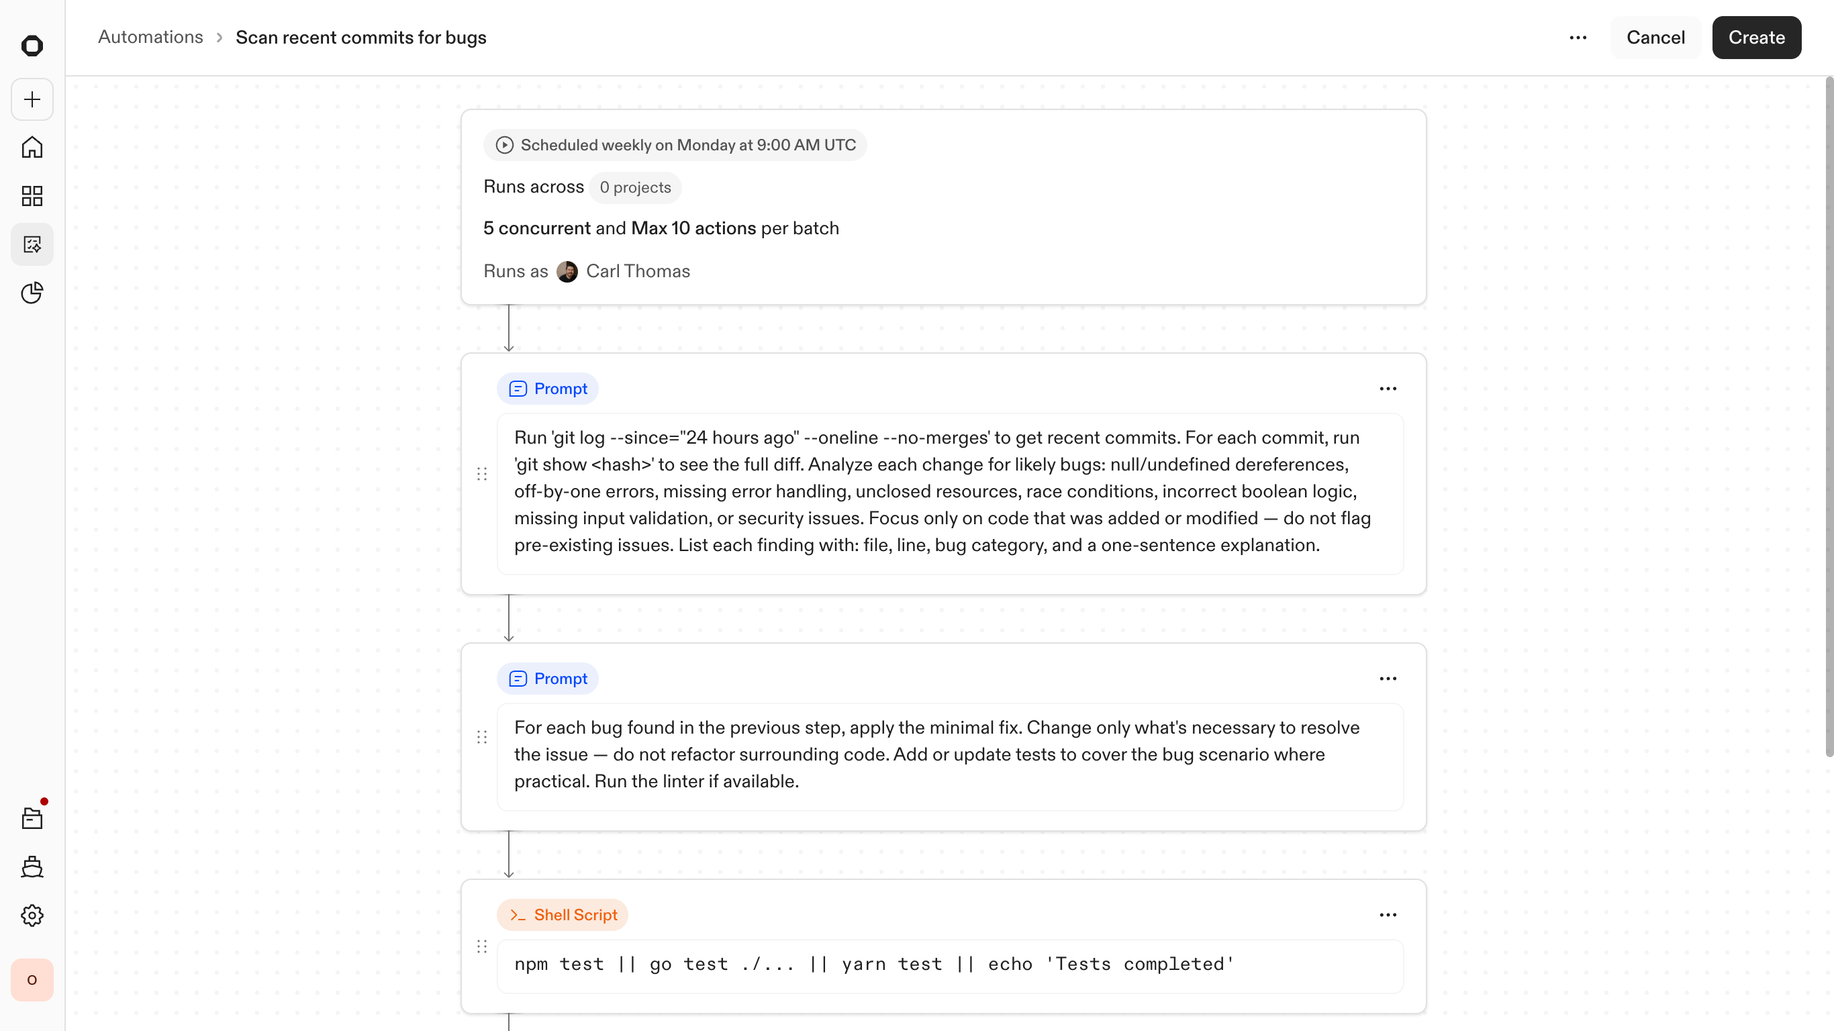This screenshot has height=1031, width=1834.
Task: Click the shell script command field
Action: (x=949, y=965)
